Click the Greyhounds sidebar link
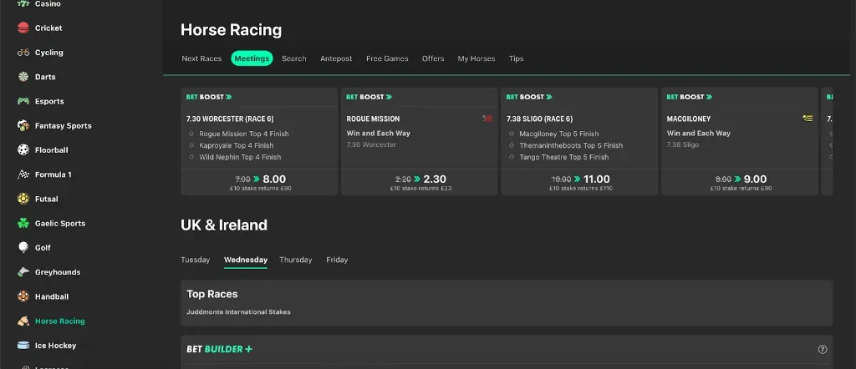 [57, 272]
